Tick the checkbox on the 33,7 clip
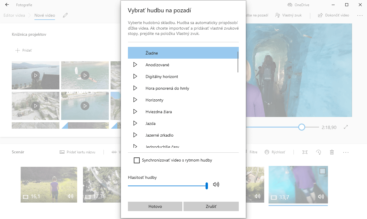367x219 pixels. pos(323,171)
